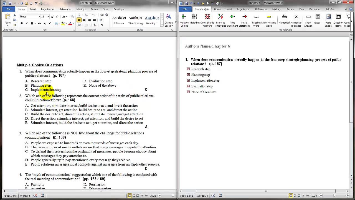Apply the No Spacing style
This screenshot has height=200, width=355.
(x=136, y=20)
